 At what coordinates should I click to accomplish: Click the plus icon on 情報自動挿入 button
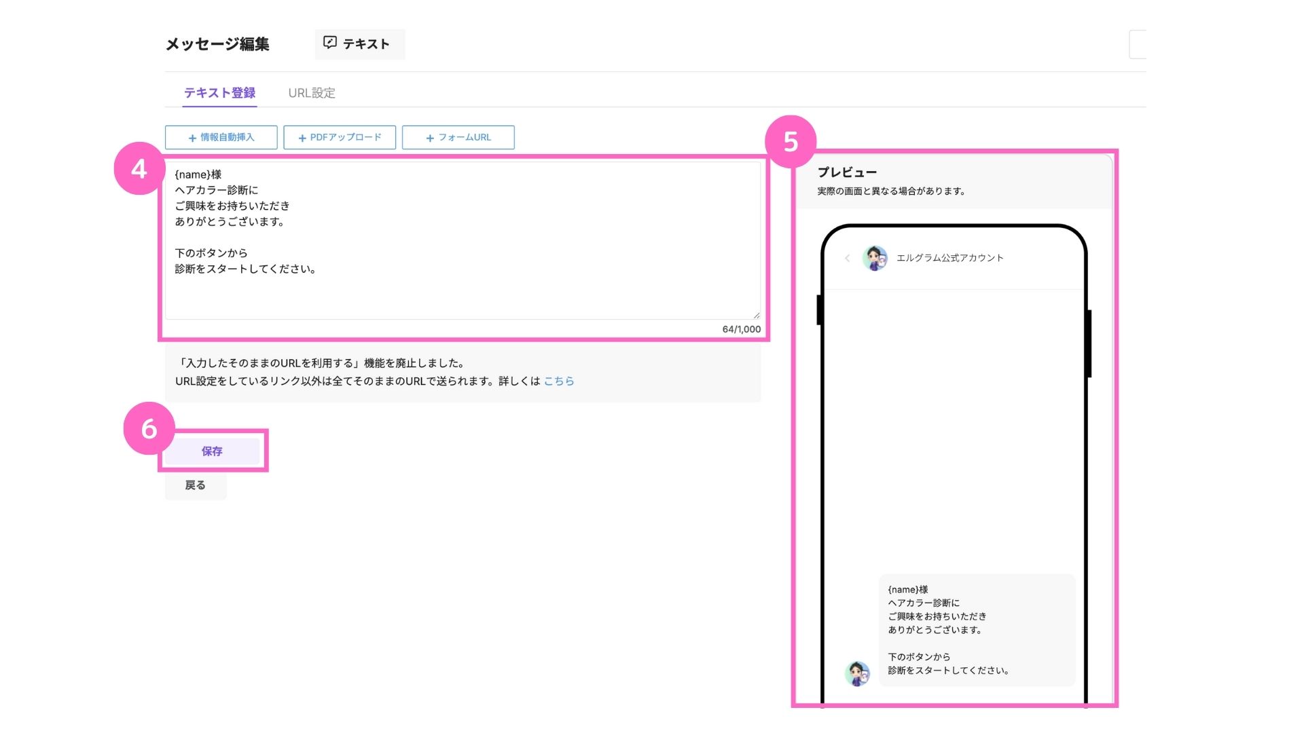click(192, 138)
